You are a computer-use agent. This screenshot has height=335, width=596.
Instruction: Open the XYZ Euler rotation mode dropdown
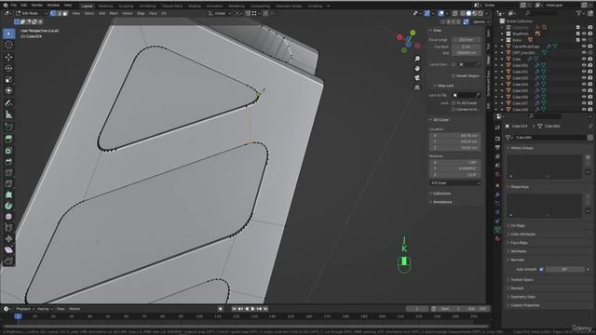coord(455,183)
